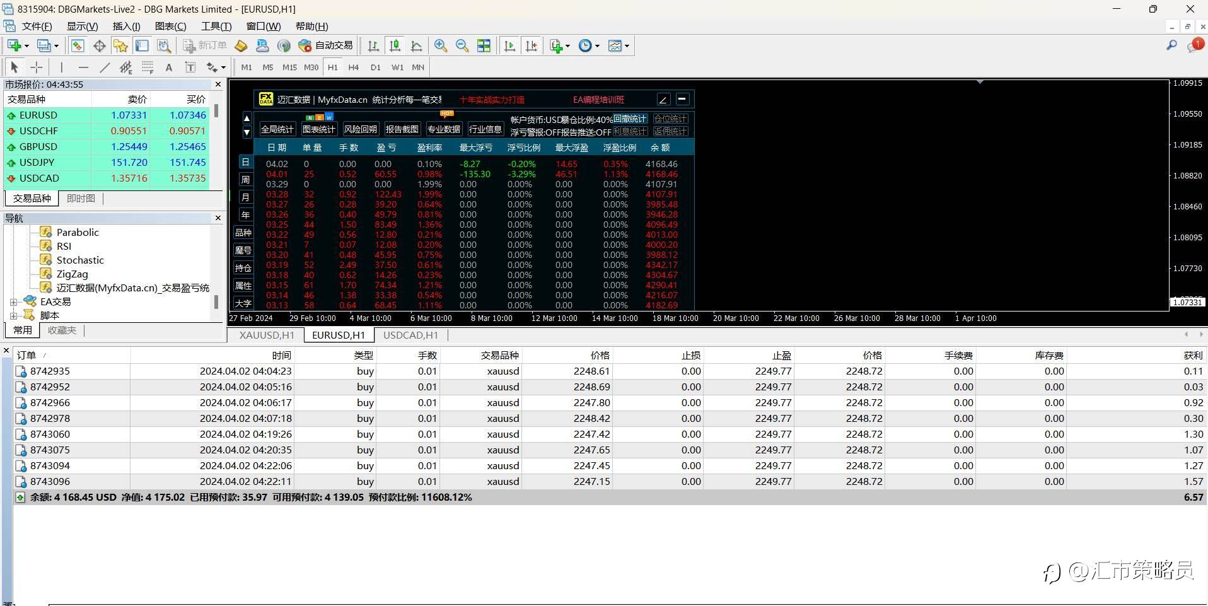Click the 全局统计 button

point(277,129)
